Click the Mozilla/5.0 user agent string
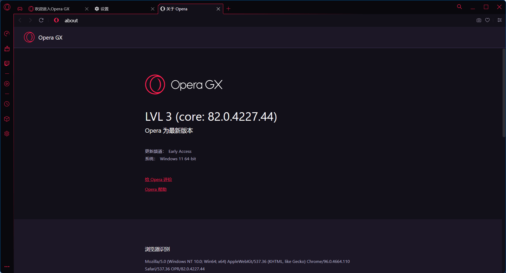 click(x=247, y=265)
